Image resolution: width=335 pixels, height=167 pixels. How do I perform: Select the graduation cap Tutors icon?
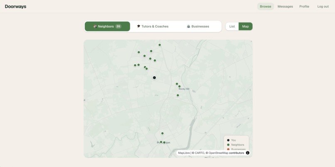[139, 27]
